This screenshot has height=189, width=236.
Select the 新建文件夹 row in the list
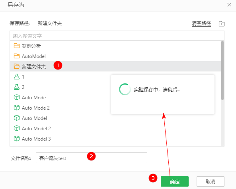tap(115, 66)
